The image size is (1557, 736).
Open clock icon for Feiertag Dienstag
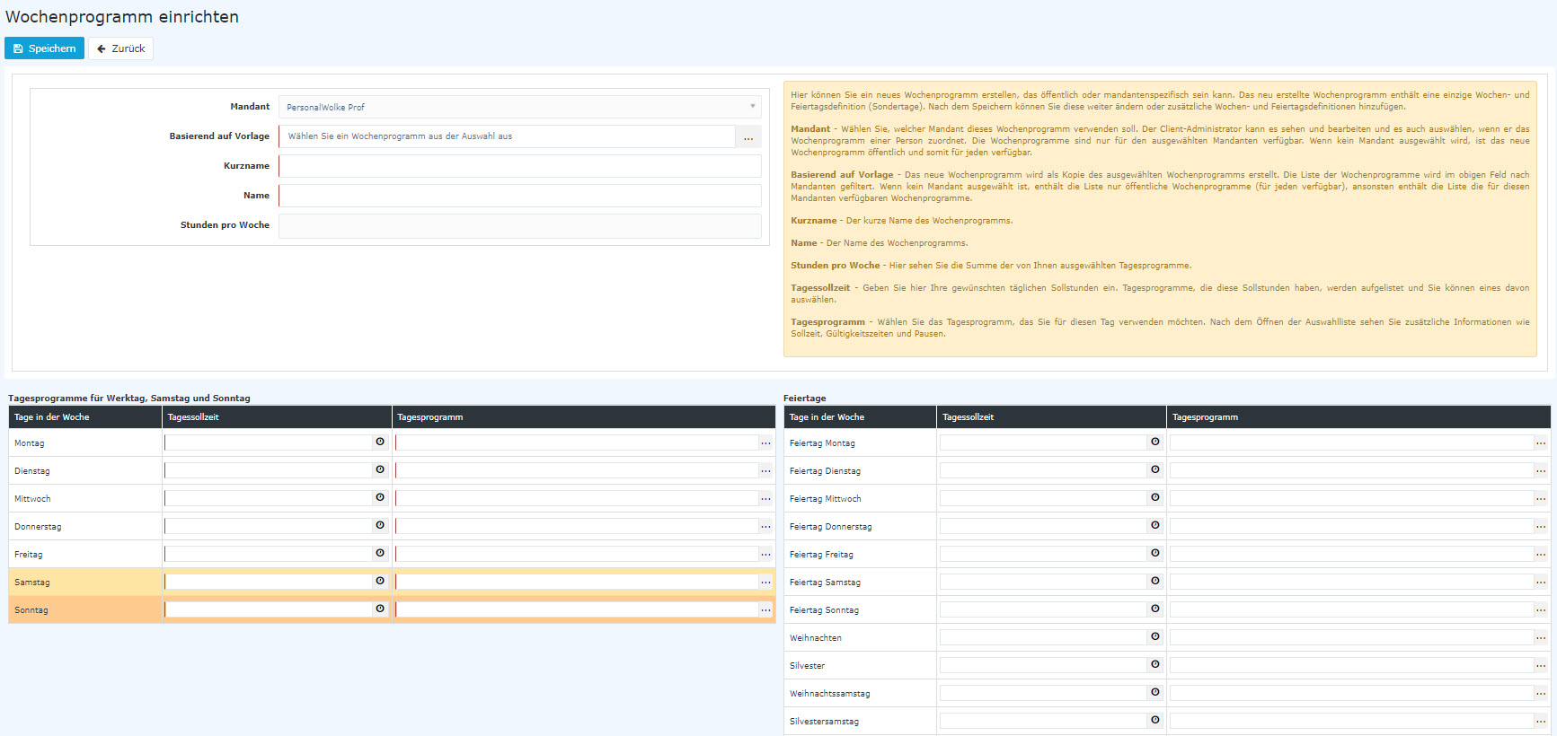coord(1155,470)
